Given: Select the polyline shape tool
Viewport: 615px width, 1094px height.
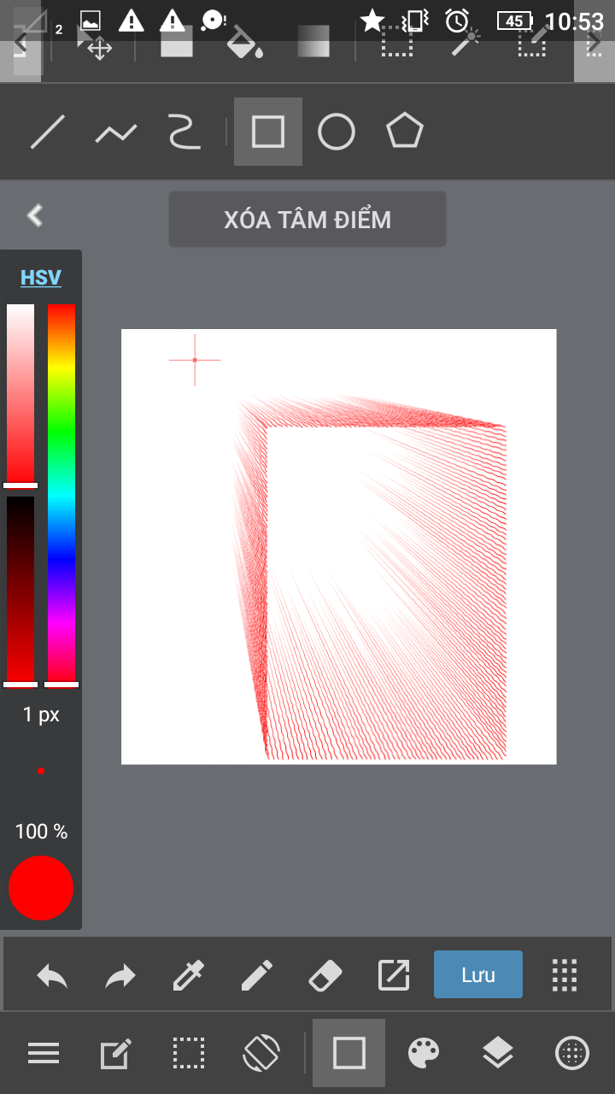Looking at the screenshot, I should pos(116,132).
